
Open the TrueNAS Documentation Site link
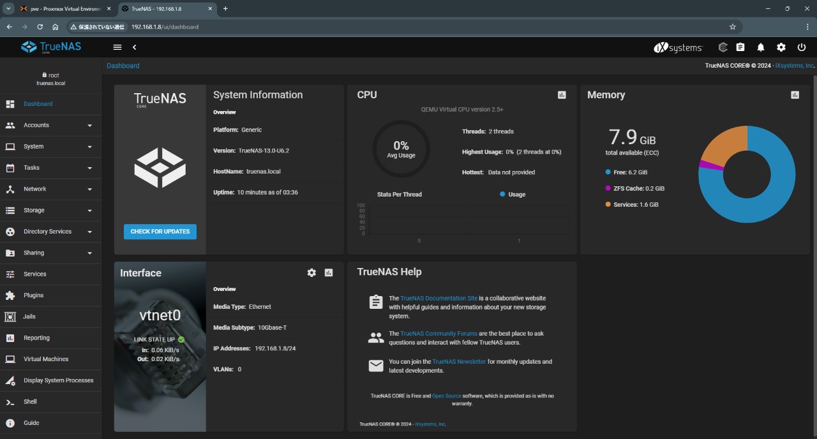[x=438, y=298]
